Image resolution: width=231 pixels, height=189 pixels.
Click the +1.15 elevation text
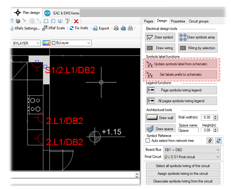point(111,132)
